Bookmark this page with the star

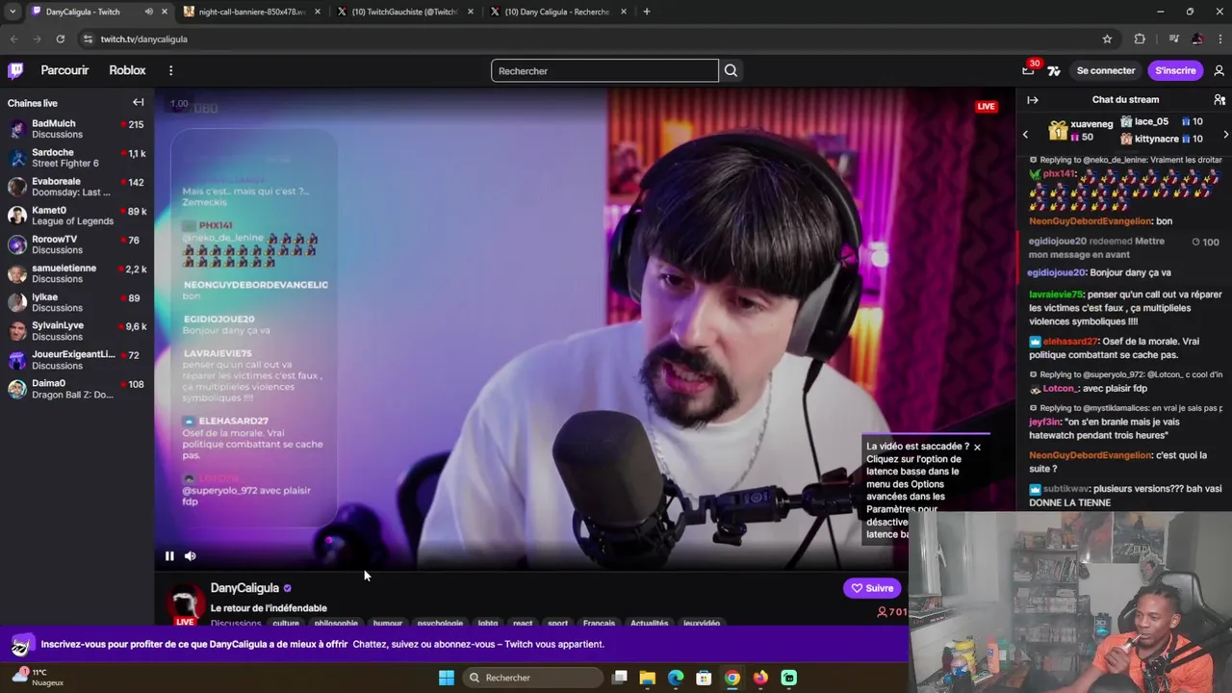pyautogui.click(x=1107, y=38)
